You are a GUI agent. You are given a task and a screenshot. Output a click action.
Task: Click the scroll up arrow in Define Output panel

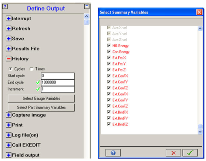pos(87,16)
